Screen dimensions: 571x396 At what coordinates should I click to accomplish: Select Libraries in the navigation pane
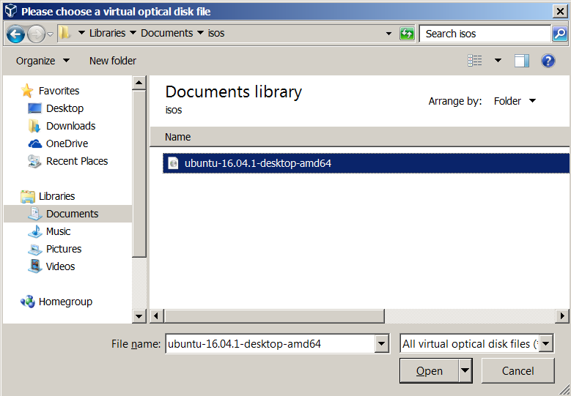pos(57,196)
